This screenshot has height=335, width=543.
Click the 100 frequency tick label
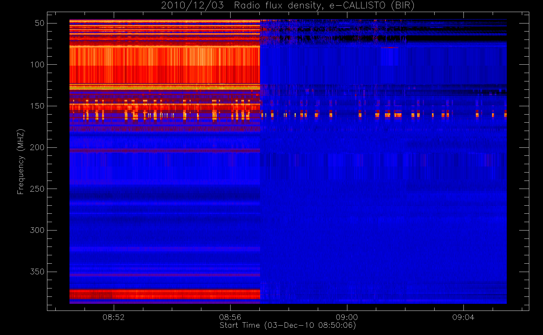(37, 65)
